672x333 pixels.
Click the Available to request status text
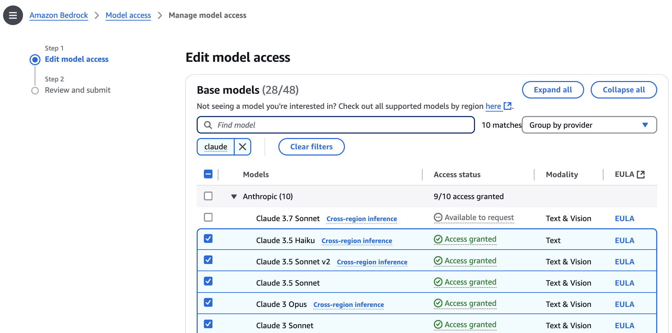[479, 218]
